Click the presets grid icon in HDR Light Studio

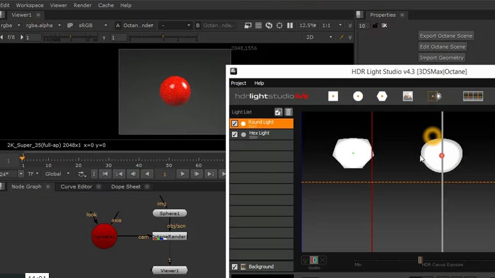473,96
